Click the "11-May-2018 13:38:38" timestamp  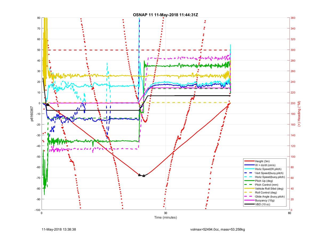(x=59, y=229)
